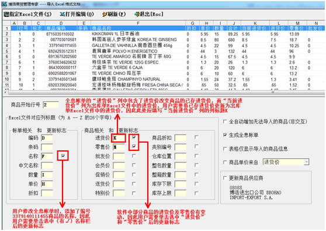326x231 pixels.
Task: Untick the 进货价 update flag checkbox
Action: click(x=134, y=137)
